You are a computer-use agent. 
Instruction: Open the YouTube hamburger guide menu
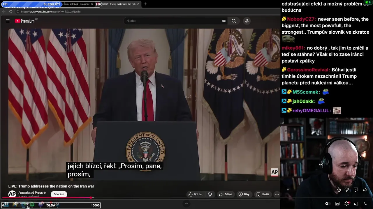coord(8,21)
